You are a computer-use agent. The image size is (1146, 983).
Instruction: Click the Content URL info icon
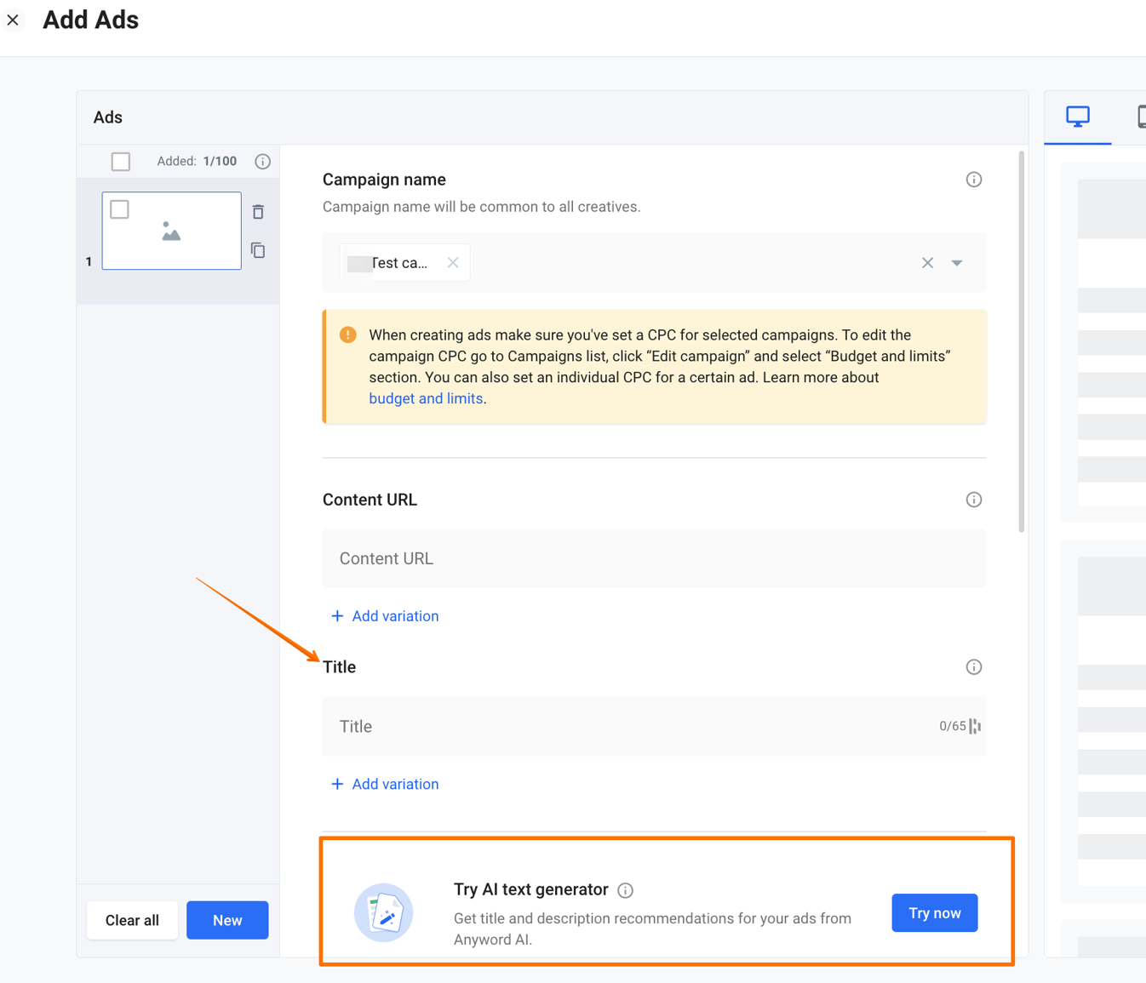[973, 500]
